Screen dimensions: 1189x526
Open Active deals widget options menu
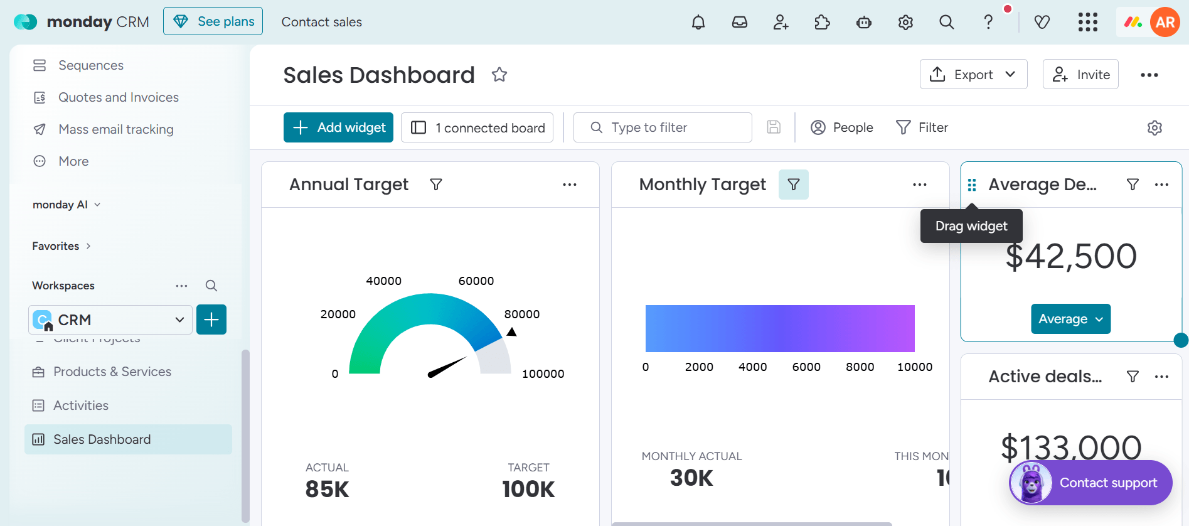[x=1161, y=377]
